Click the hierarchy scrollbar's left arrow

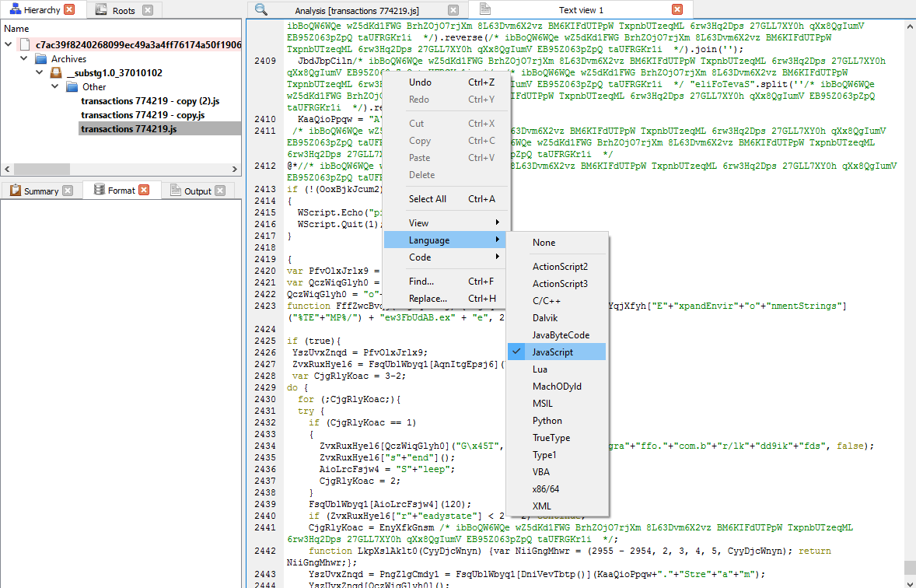[x=7, y=169]
